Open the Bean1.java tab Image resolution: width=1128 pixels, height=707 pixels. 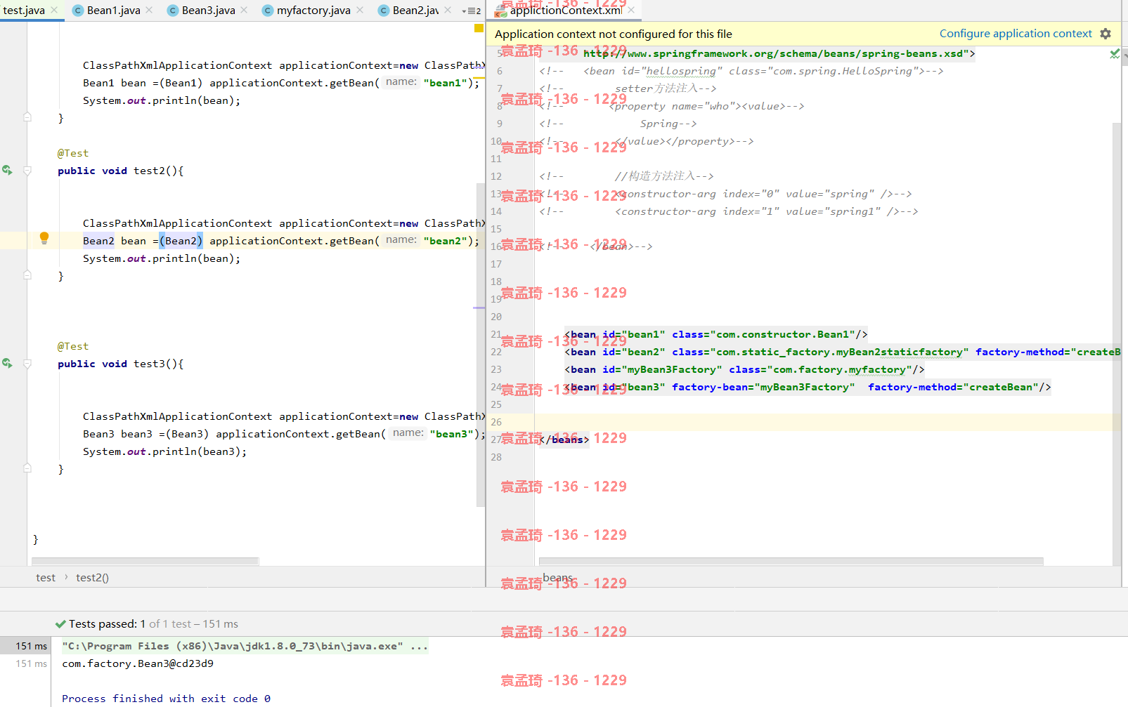[113, 11]
